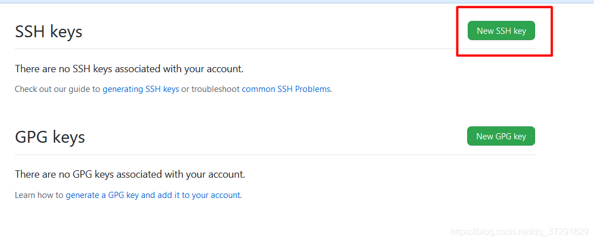Screen dimensions: 594x242
Task: Follow the common SSH Problems link
Action: 286,89
